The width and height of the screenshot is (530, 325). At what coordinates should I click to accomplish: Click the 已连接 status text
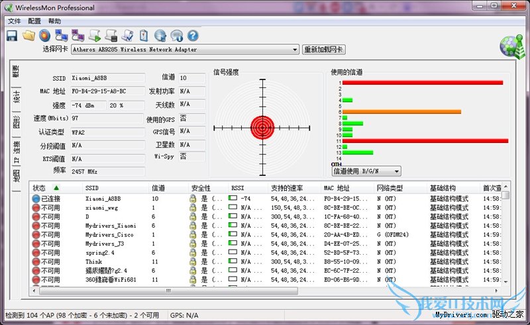pyautogui.click(x=50, y=199)
